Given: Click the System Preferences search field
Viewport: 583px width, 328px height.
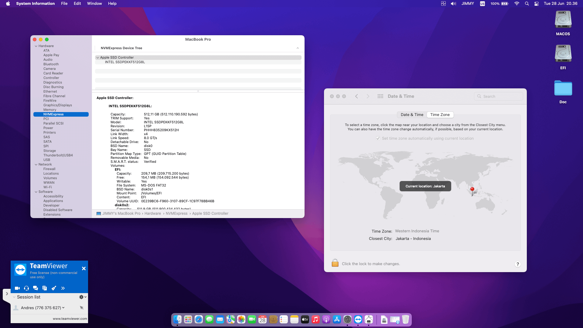Looking at the screenshot, I should pos(499,96).
